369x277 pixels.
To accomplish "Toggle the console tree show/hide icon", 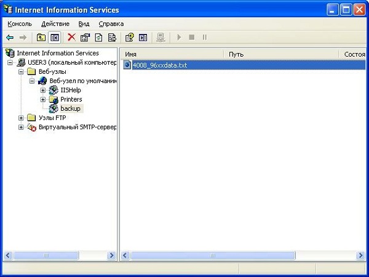I will click(x=54, y=38).
